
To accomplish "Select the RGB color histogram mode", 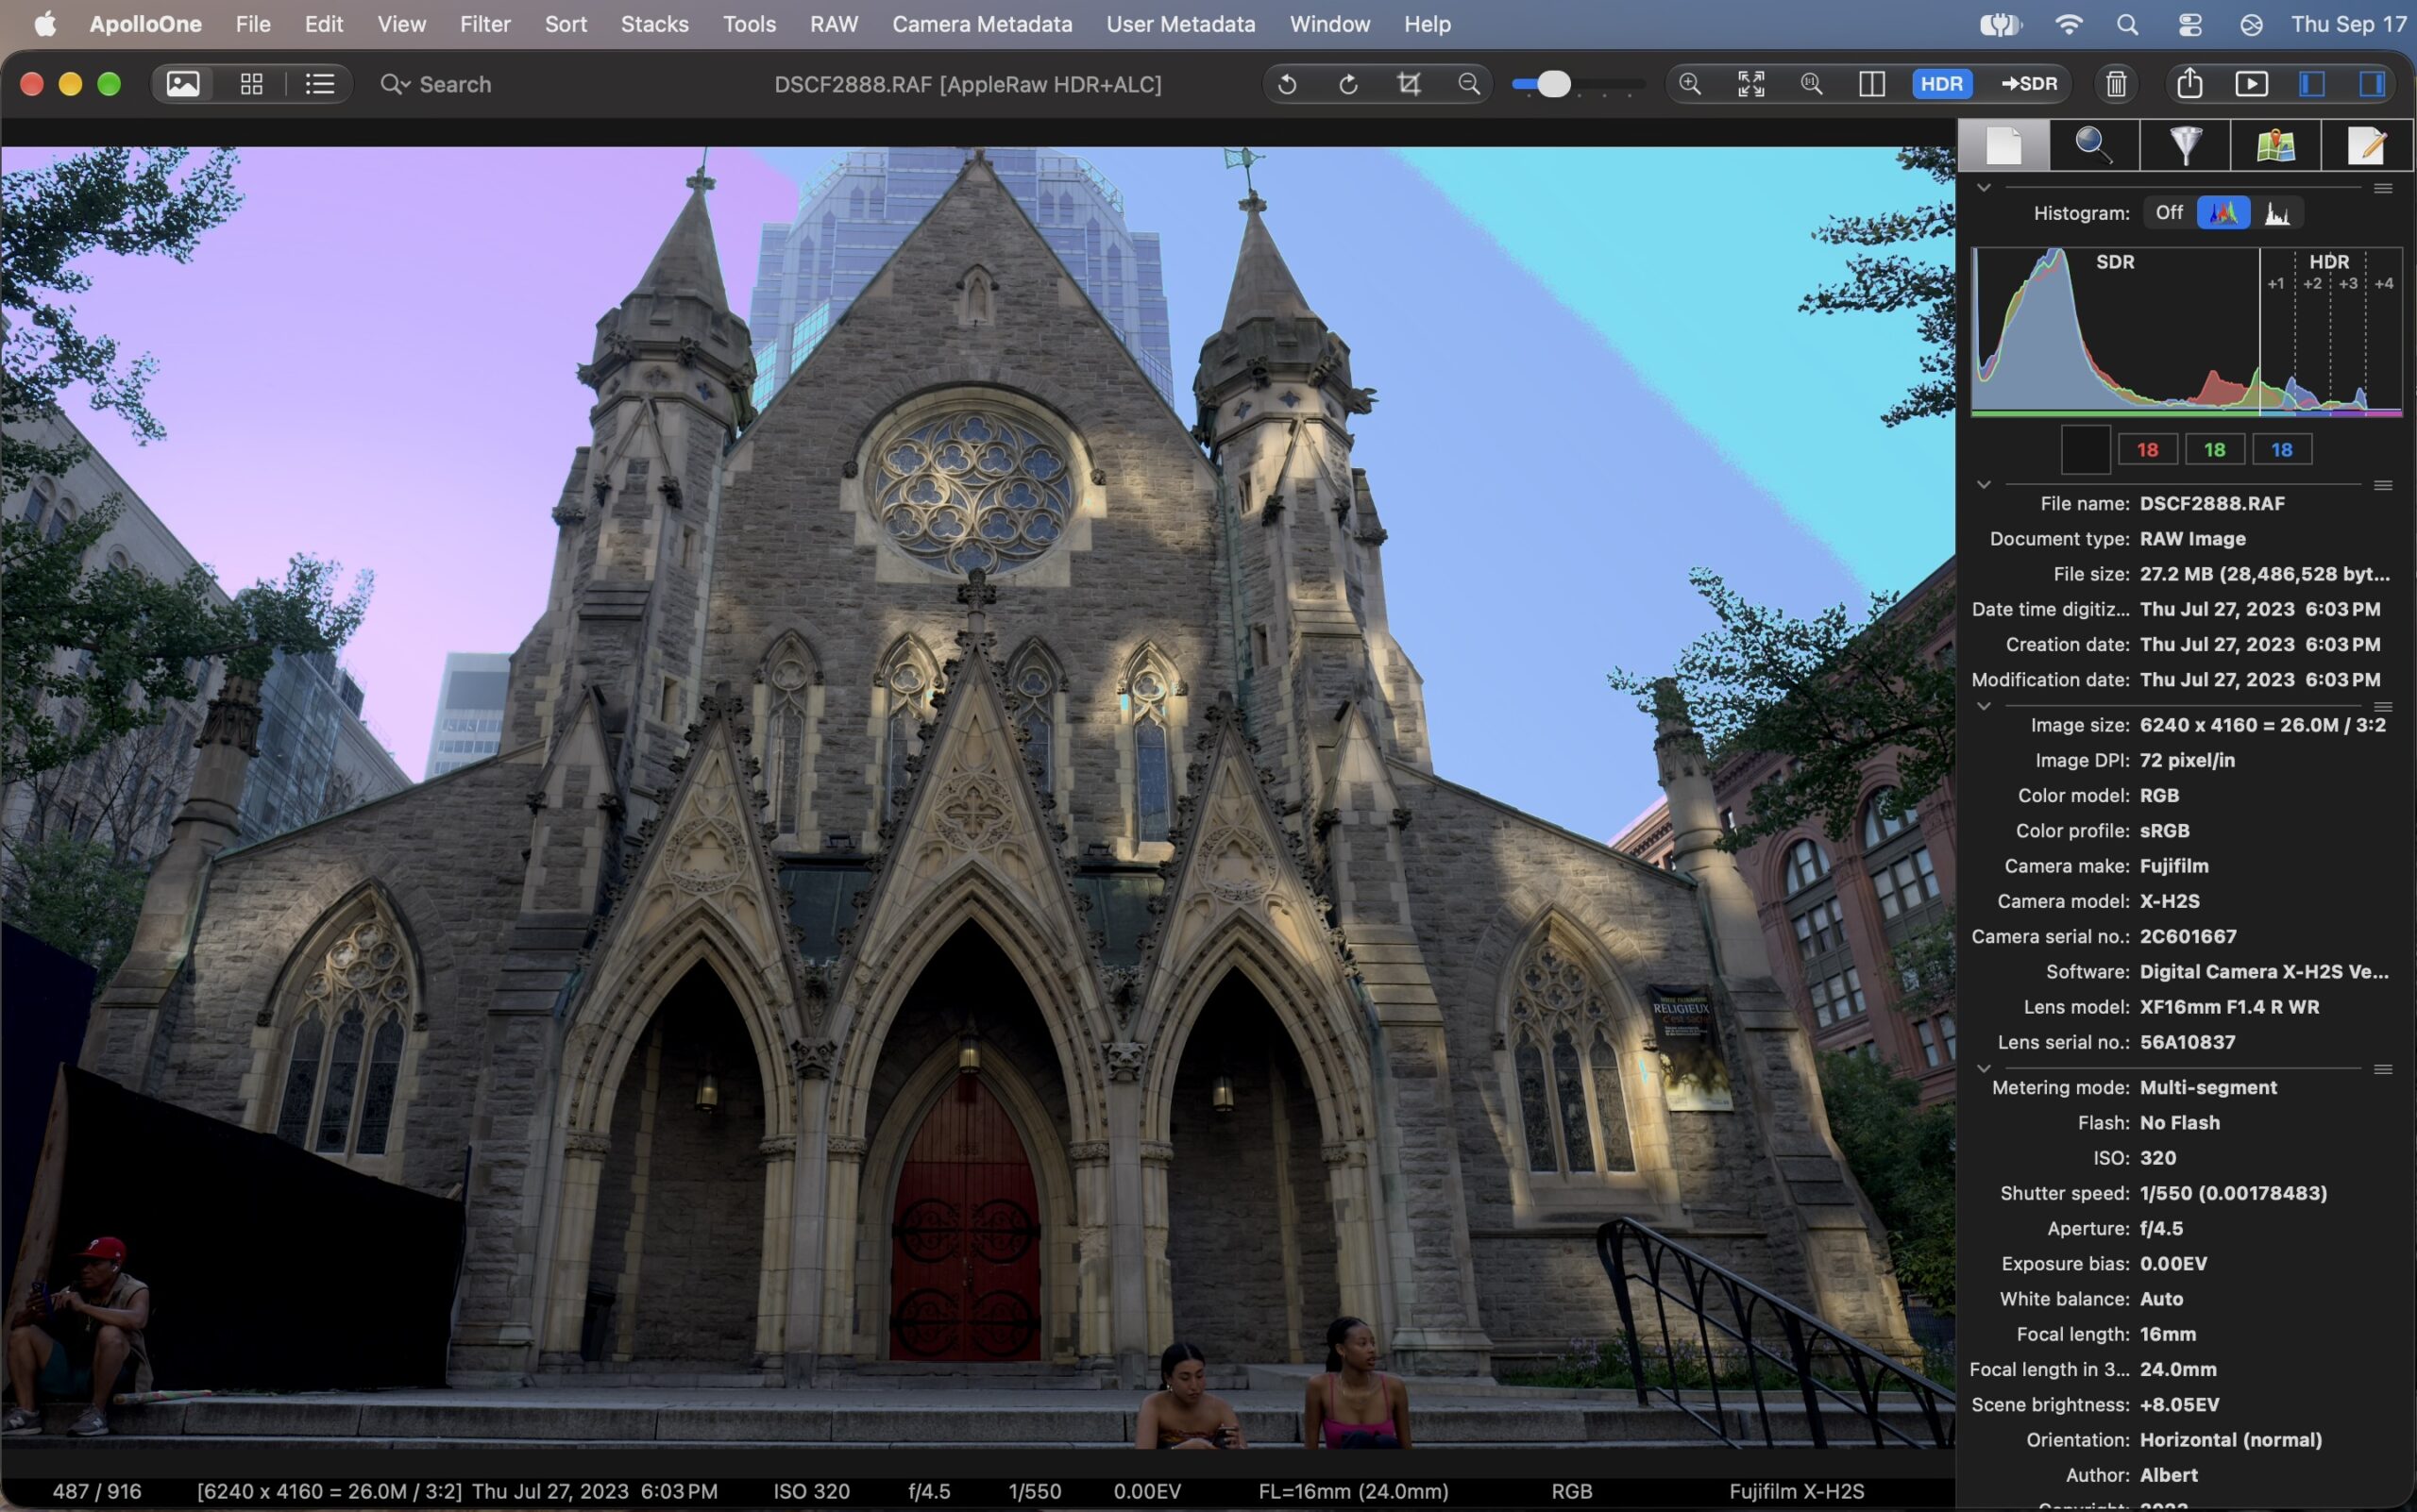I will [2223, 212].
